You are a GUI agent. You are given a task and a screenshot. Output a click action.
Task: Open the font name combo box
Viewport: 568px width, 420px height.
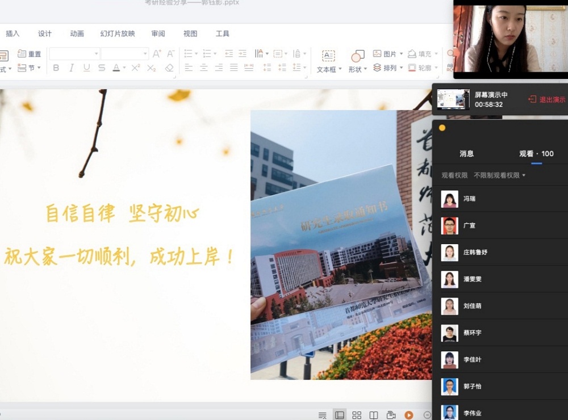point(74,53)
